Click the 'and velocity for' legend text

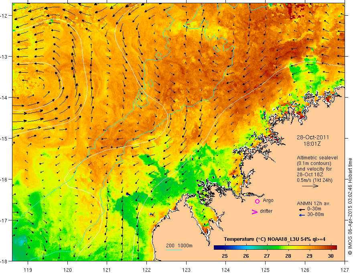[314, 169]
